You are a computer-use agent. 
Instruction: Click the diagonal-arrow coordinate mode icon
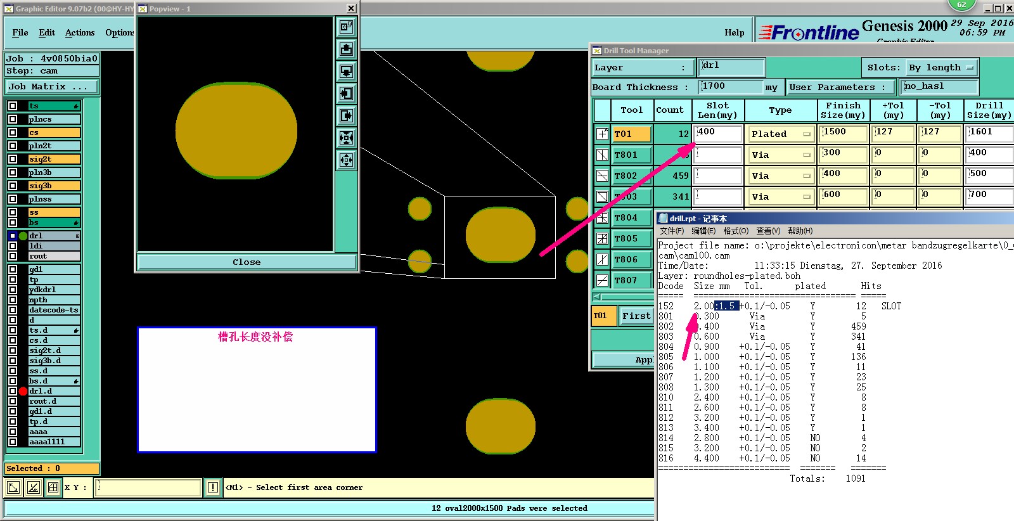coord(13,487)
